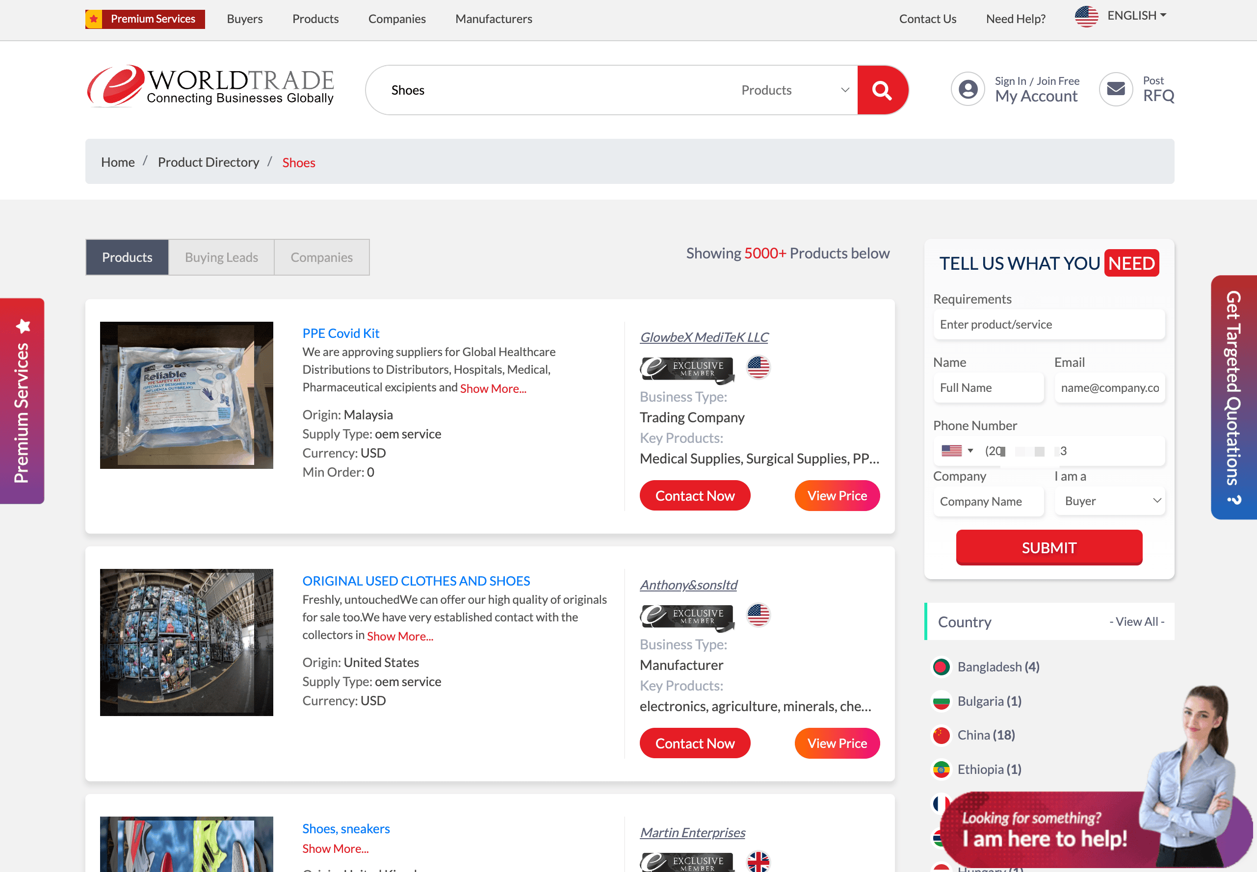Click the Premium Services star icon in the top bar

tap(94, 19)
